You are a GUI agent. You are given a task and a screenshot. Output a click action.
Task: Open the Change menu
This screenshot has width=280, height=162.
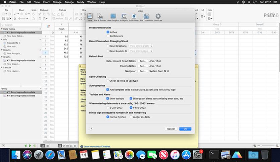pos(57,2)
